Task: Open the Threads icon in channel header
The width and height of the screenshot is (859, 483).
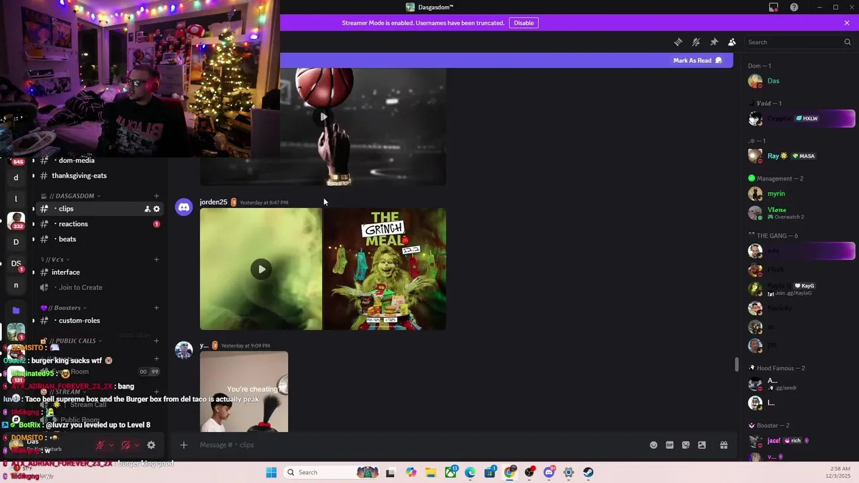Action: (x=678, y=42)
